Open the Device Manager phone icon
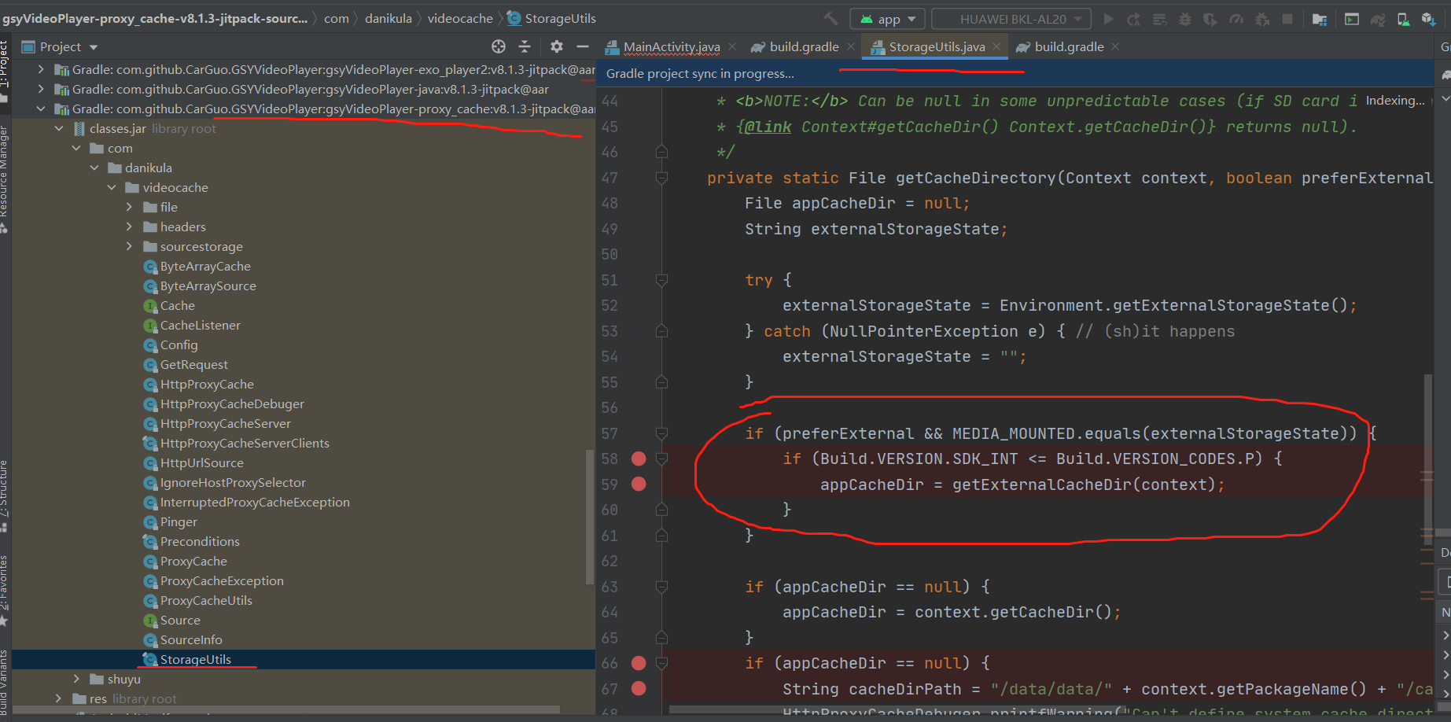Viewport: 1451px width, 722px height. 1402,18
